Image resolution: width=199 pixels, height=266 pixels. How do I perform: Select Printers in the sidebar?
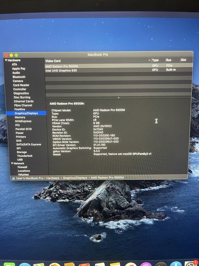click(21, 137)
